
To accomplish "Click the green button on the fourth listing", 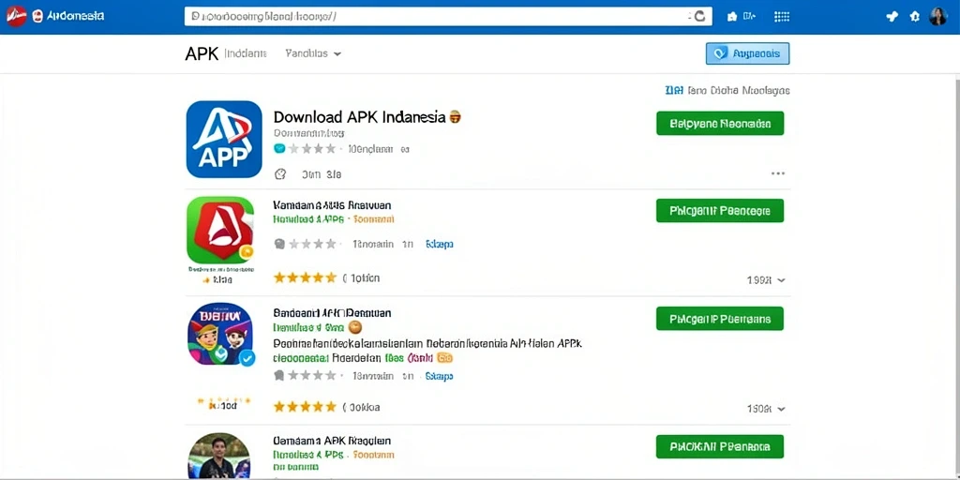I will [x=720, y=446].
